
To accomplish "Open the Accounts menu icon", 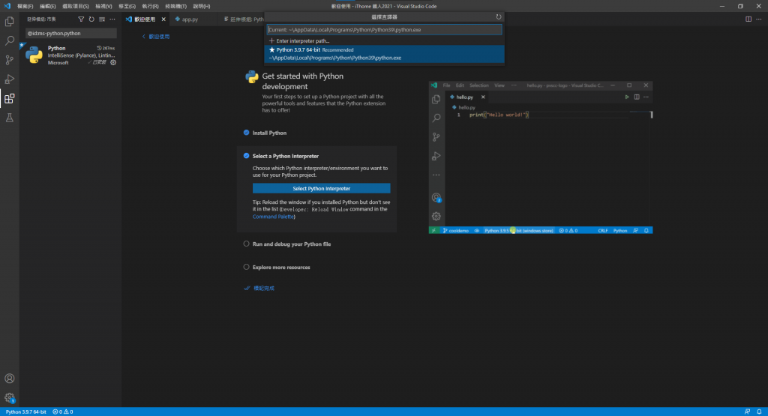I will [x=9, y=379].
